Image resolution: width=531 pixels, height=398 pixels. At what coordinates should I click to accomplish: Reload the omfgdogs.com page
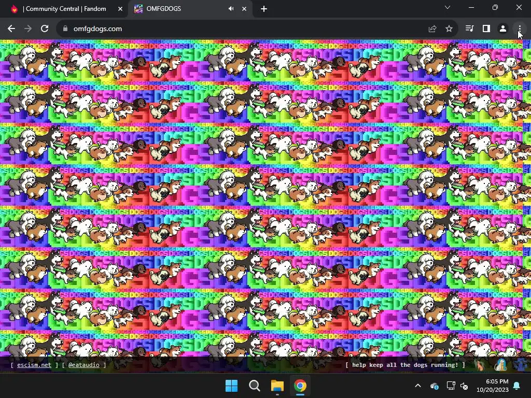45,29
